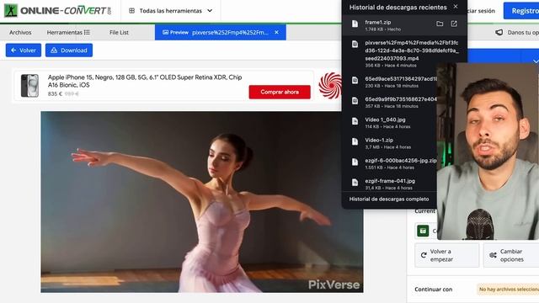The width and height of the screenshot is (539, 303).
Task: Click the Registro button
Action: pos(521,11)
